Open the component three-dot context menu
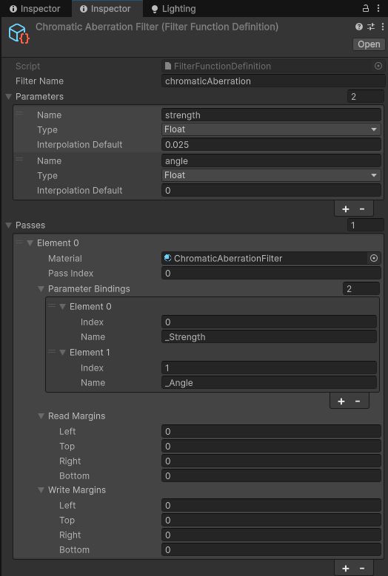This screenshot has height=576, width=388. point(383,27)
